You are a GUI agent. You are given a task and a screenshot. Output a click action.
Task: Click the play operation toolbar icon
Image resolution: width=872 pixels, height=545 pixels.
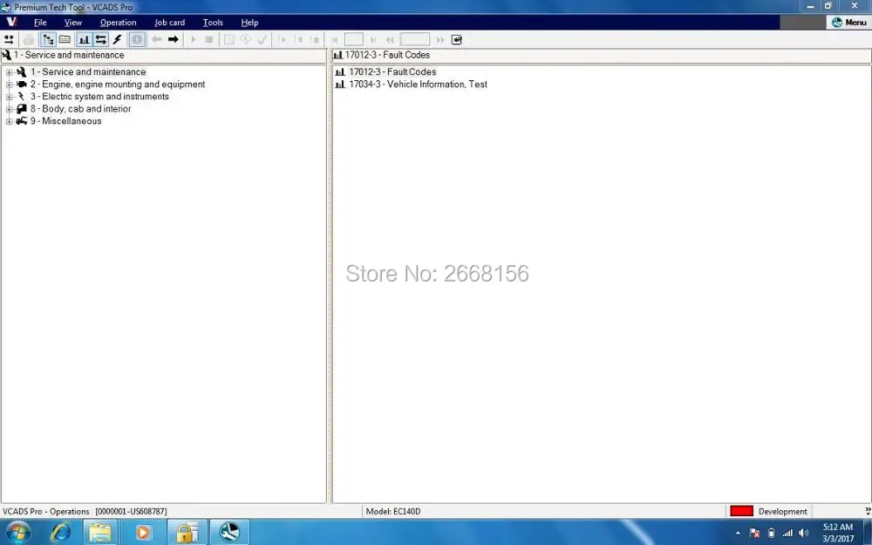(193, 39)
